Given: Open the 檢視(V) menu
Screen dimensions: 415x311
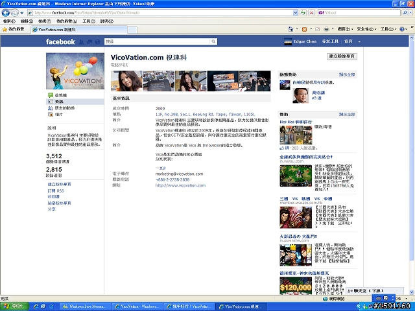Looking at the screenshot, I should click(45, 21).
